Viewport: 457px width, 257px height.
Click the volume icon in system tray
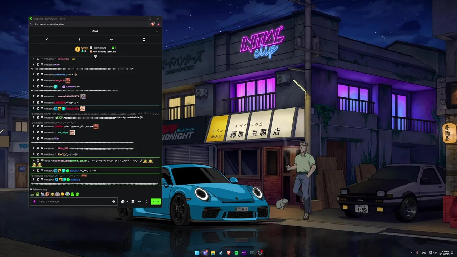pos(435,253)
